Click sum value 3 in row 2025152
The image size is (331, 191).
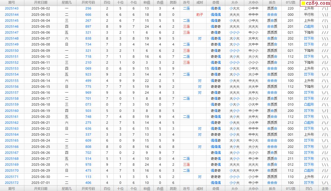pyautogui.click(x=147, y=62)
